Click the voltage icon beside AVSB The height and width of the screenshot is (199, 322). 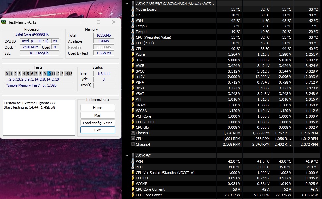point(133,66)
